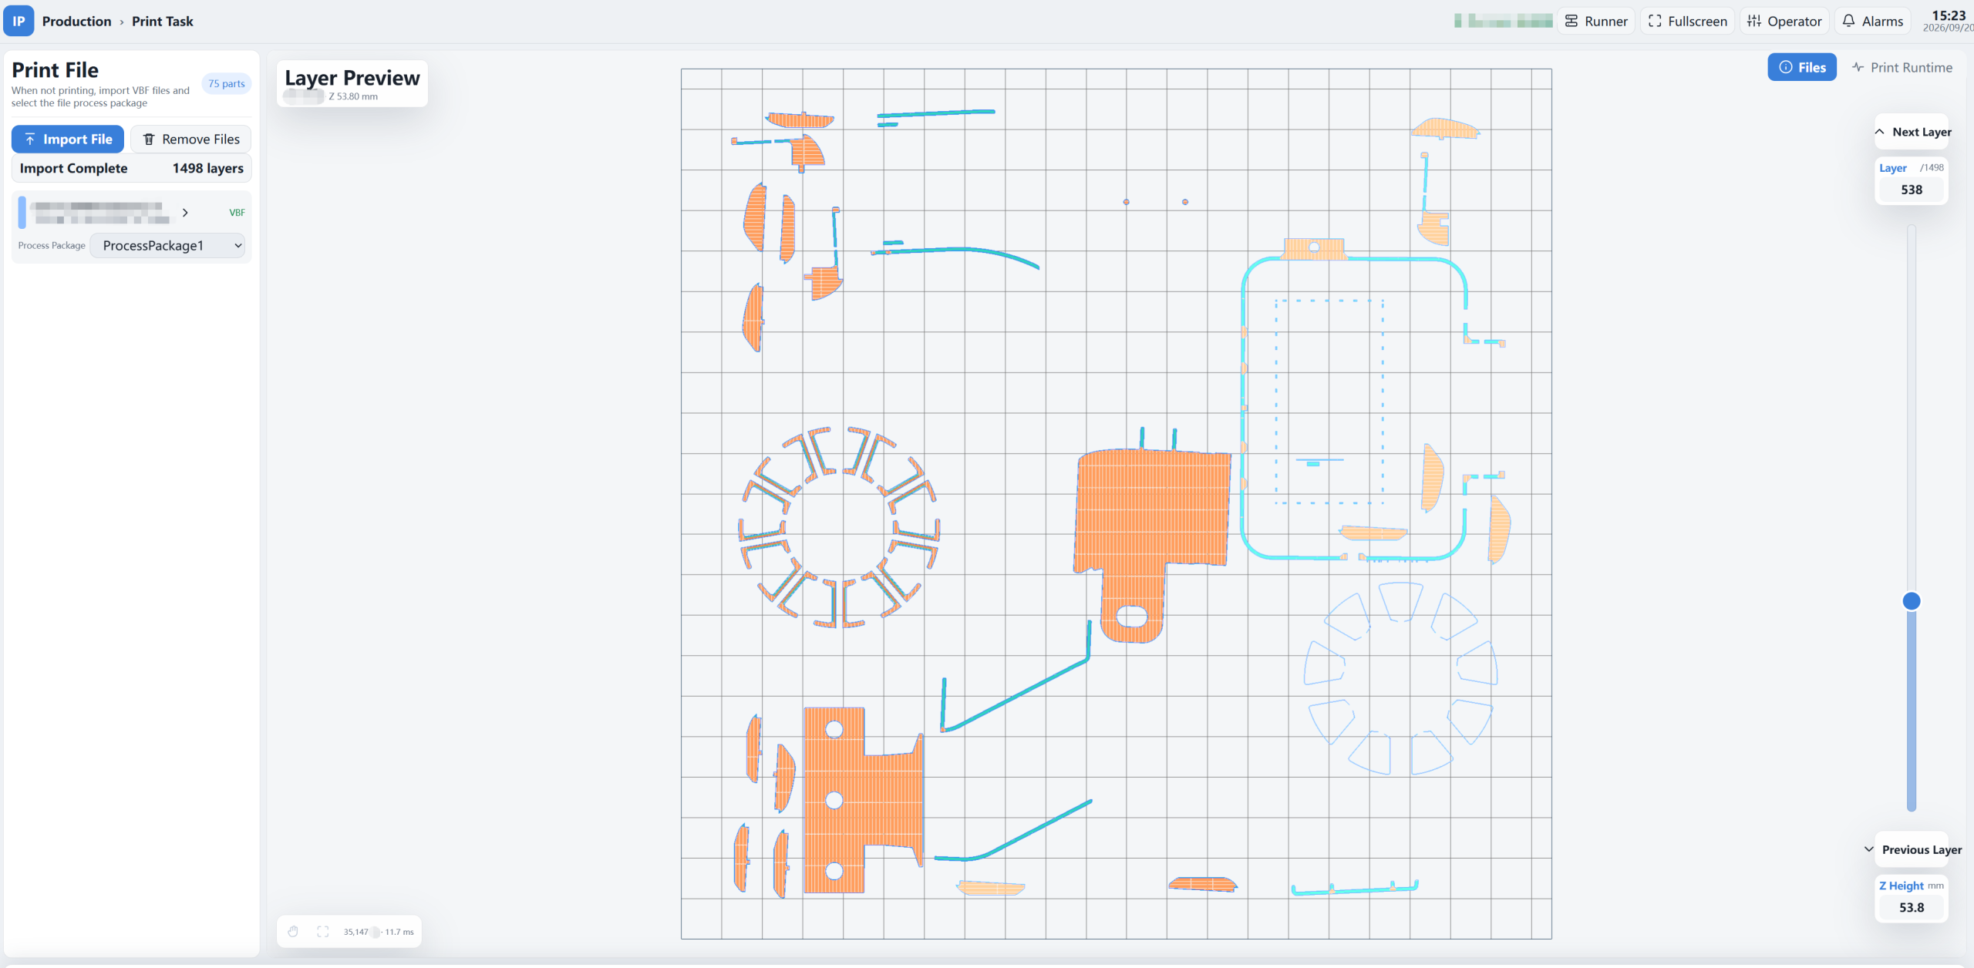
Task: Click the Import File button
Action: click(68, 139)
